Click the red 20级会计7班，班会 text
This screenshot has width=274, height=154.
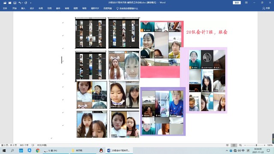(x=207, y=32)
